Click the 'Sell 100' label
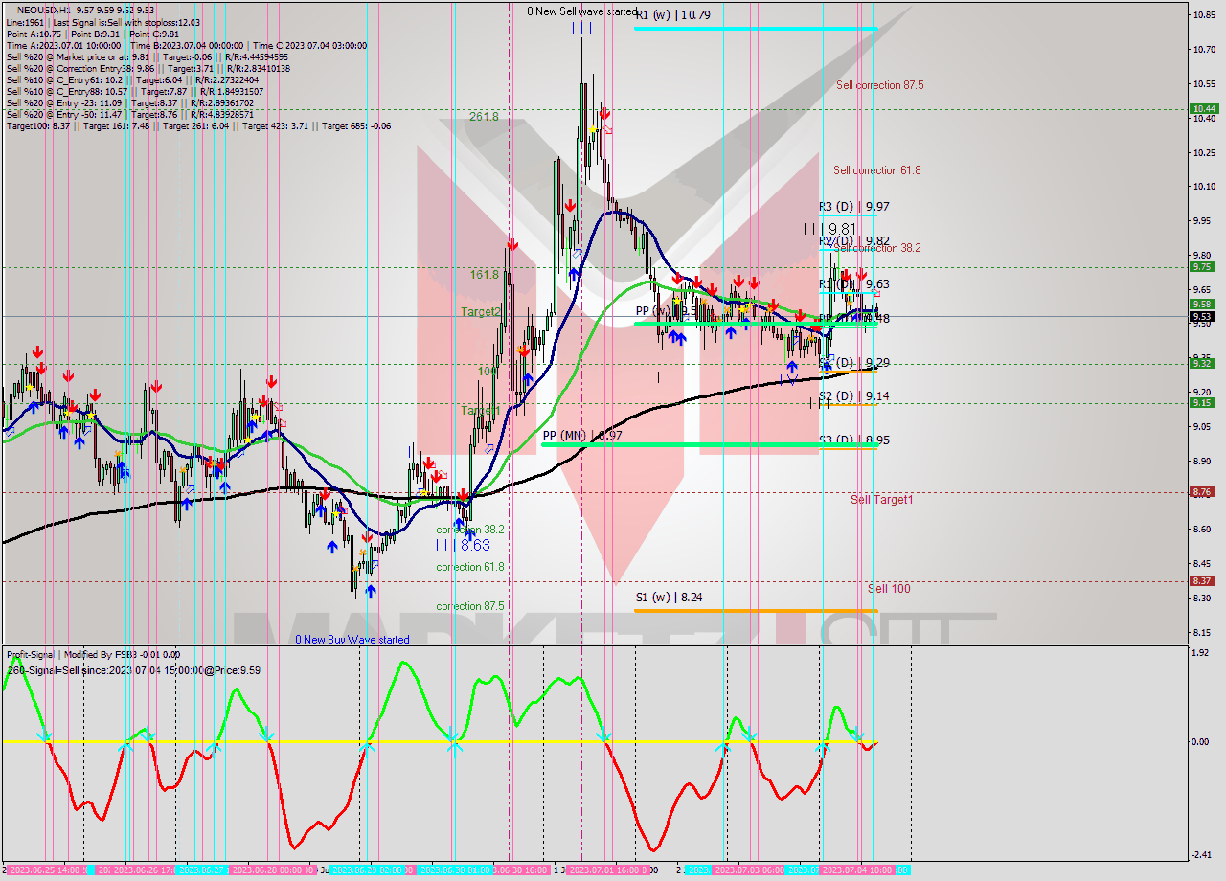The width and height of the screenshot is (1226, 881). [889, 589]
